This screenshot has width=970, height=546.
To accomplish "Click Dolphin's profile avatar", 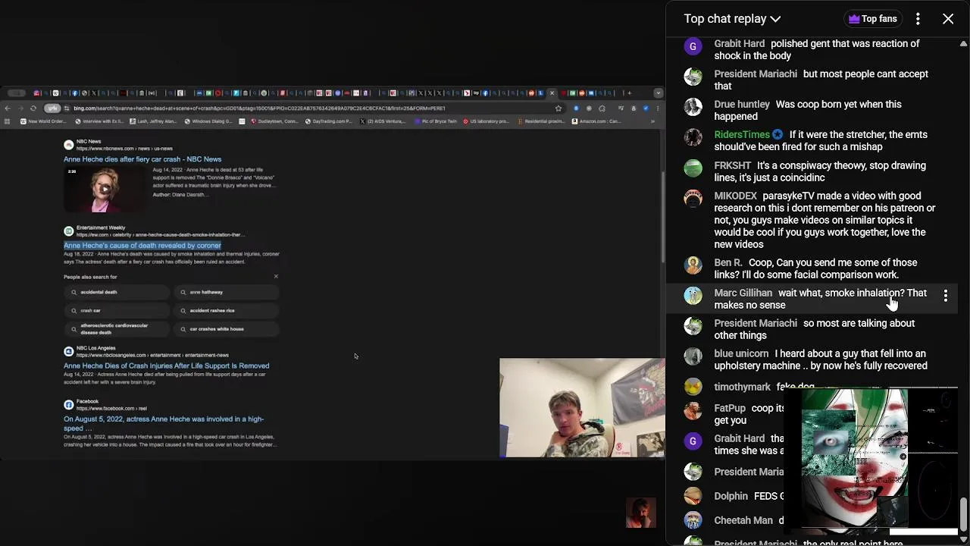I will tap(693, 496).
